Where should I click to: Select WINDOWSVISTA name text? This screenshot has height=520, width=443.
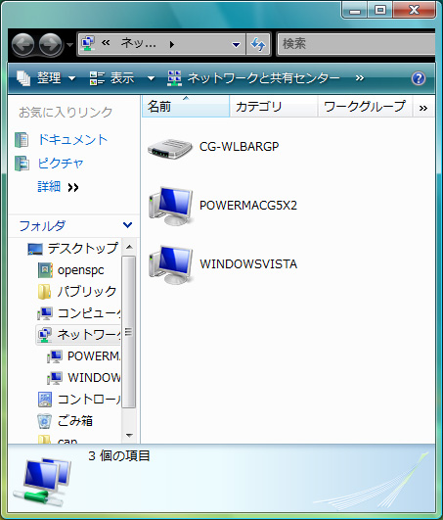[248, 264]
